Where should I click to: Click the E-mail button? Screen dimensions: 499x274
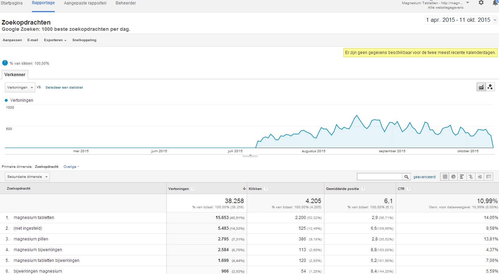(x=33, y=40)
